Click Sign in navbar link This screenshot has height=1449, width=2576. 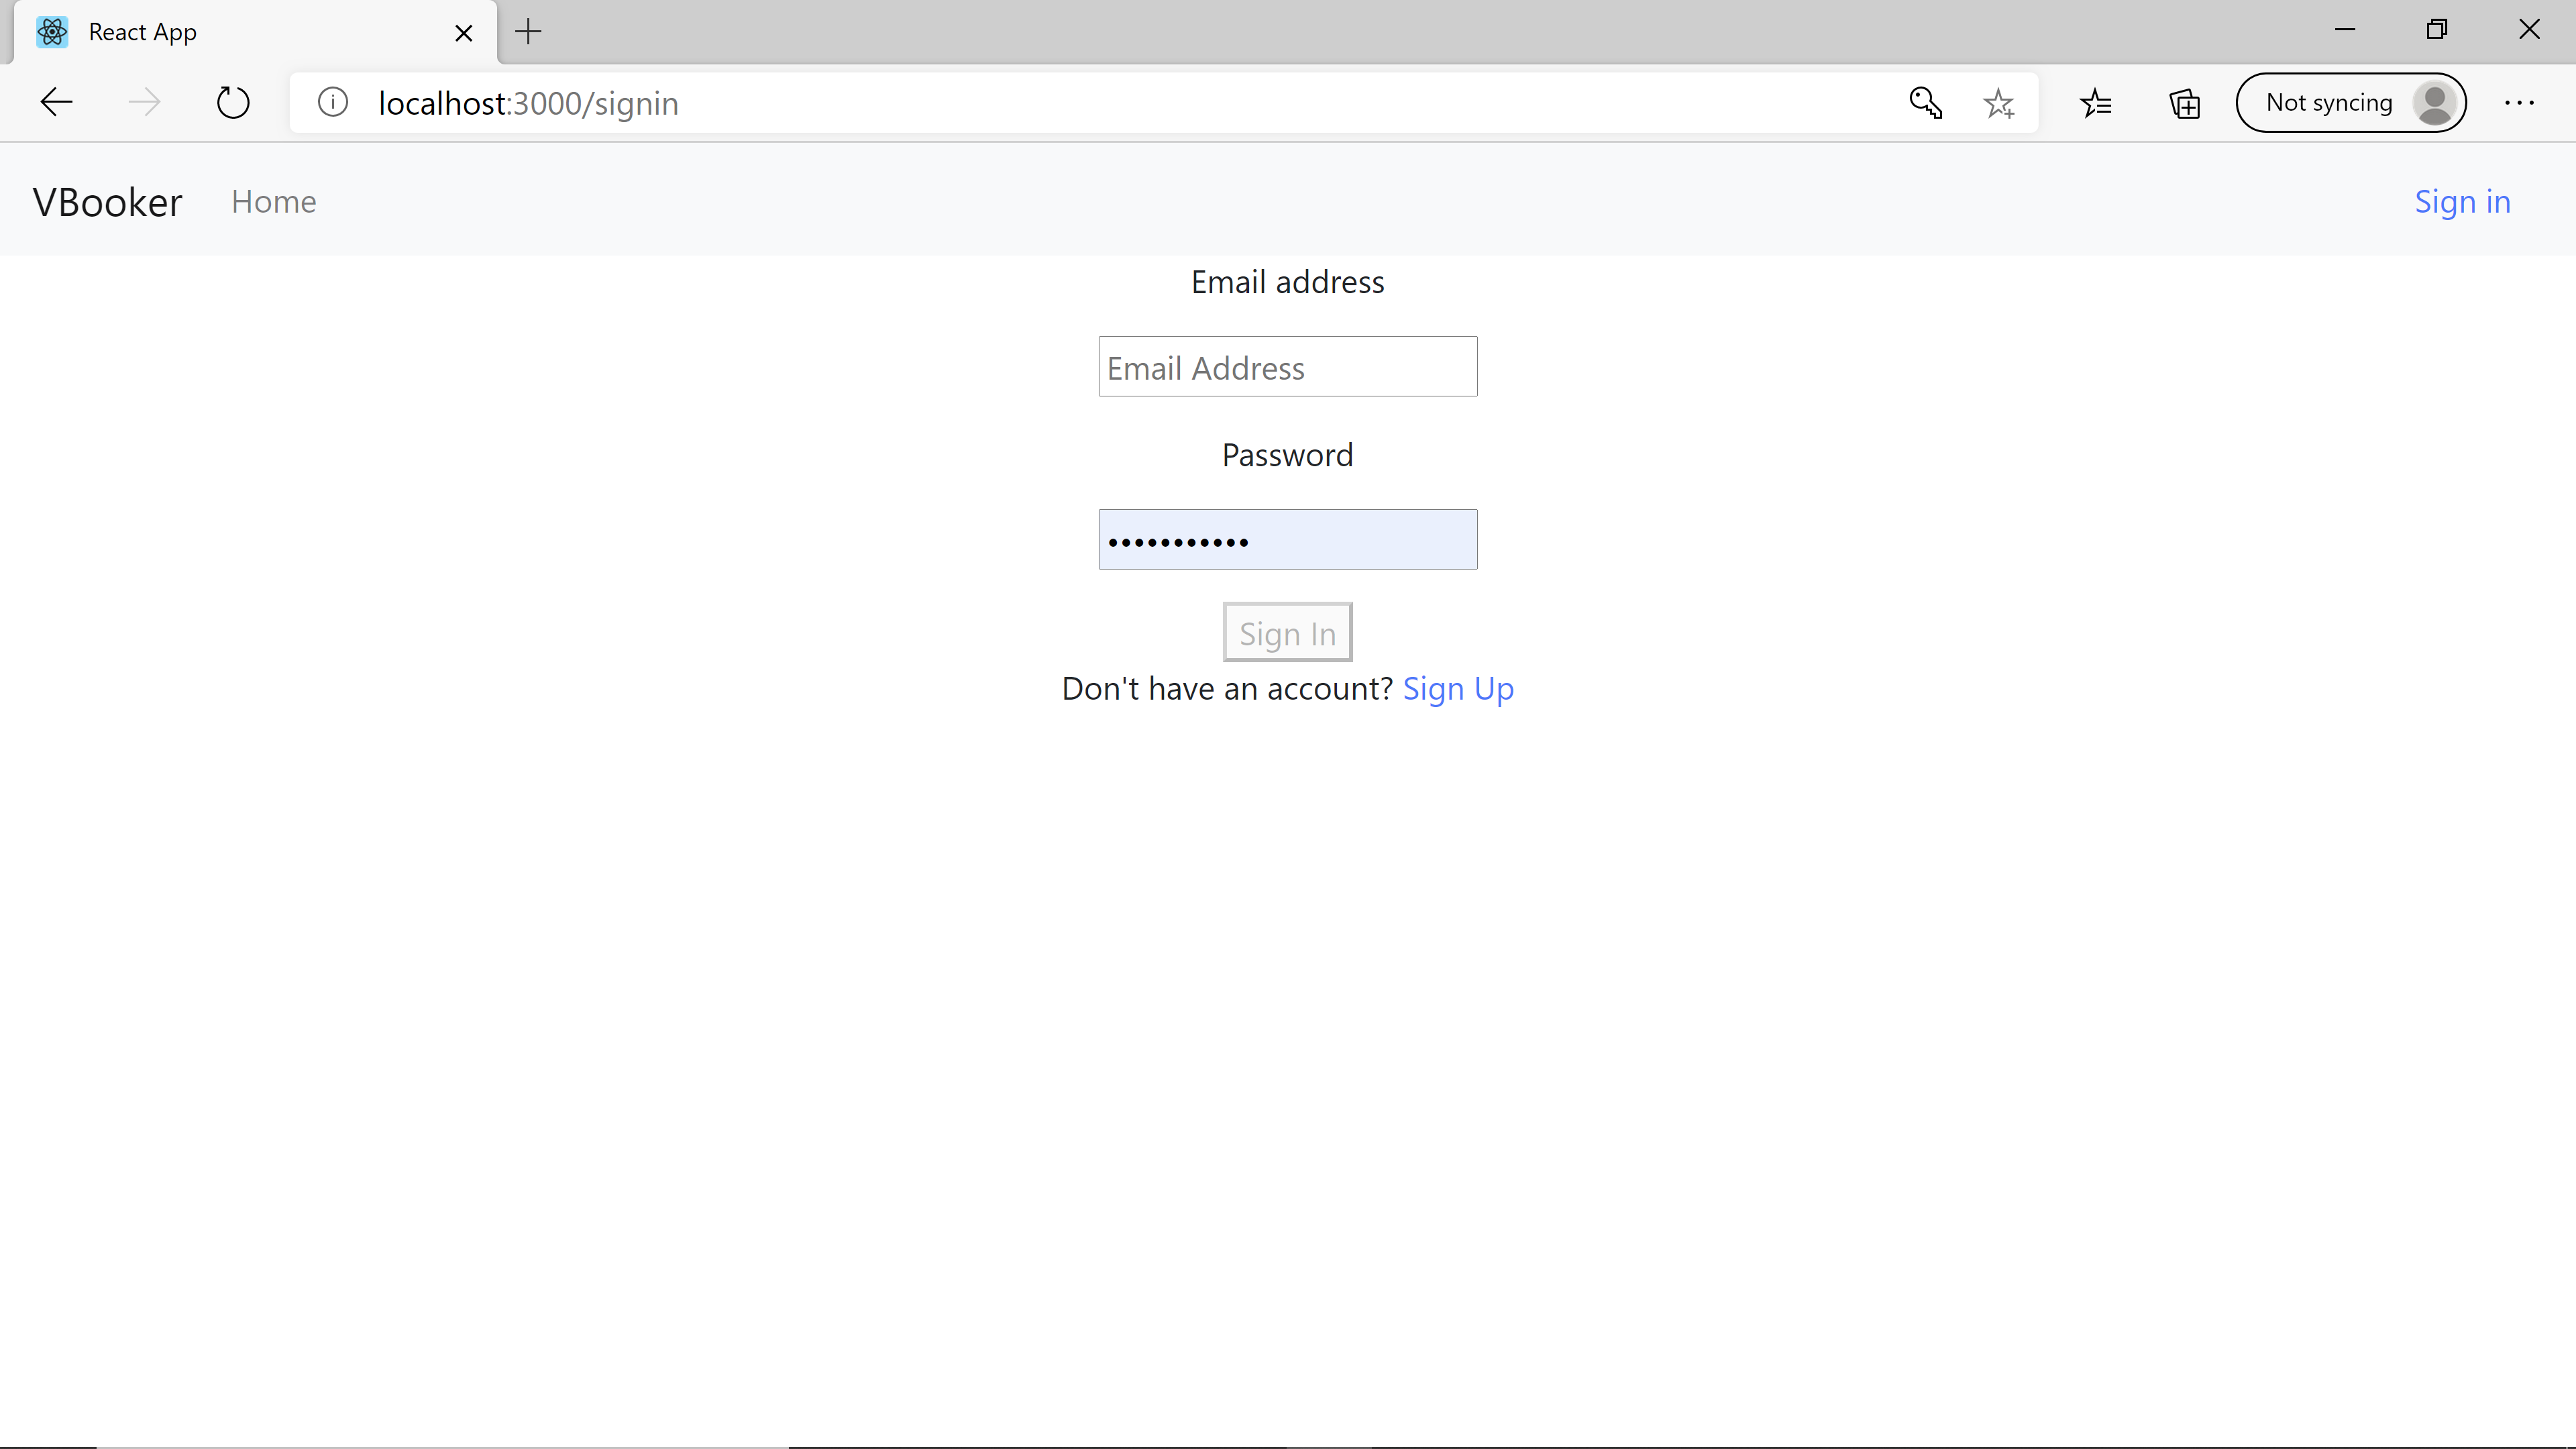2462,202
